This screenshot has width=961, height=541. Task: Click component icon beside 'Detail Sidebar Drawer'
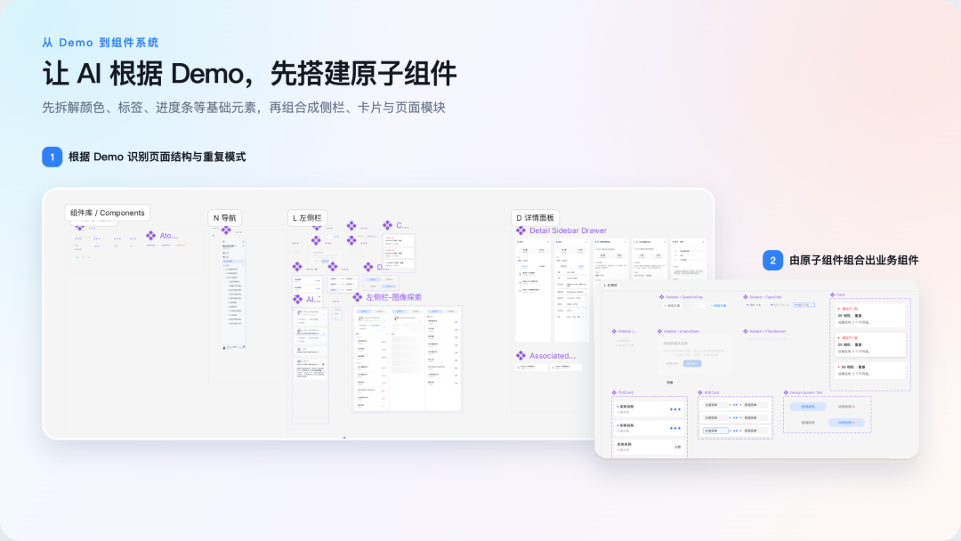tap(521, 230)
